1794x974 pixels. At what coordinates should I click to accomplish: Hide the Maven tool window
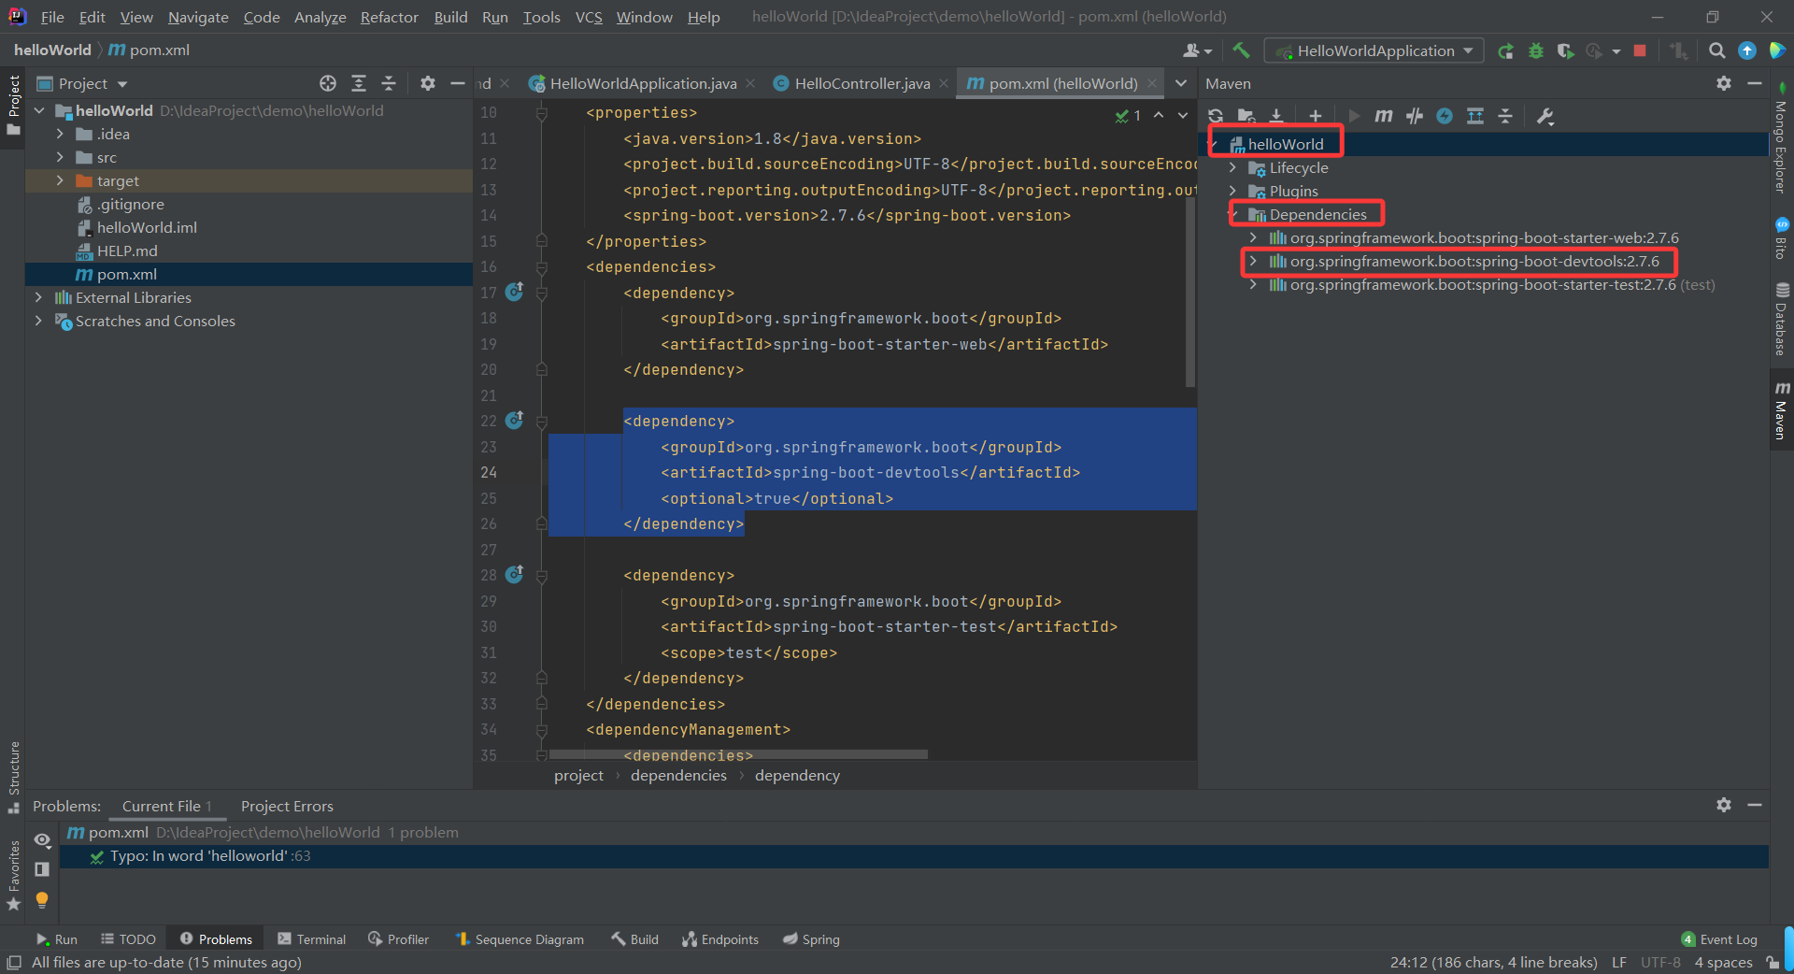click(1755, 83)
